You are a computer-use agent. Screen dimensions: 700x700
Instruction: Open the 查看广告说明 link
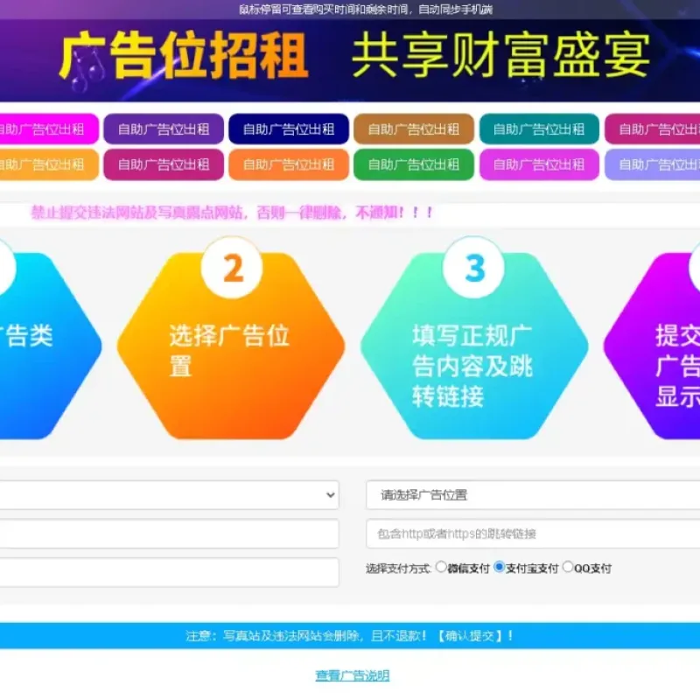353,675
